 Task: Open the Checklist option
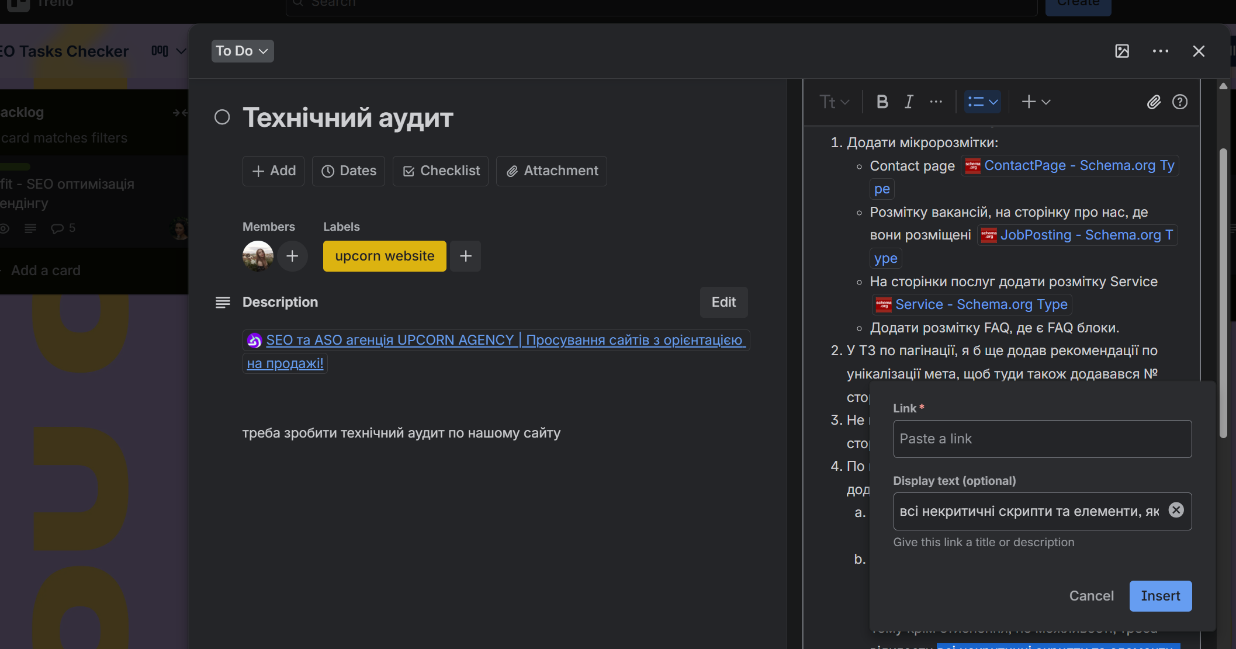(441, 171)
